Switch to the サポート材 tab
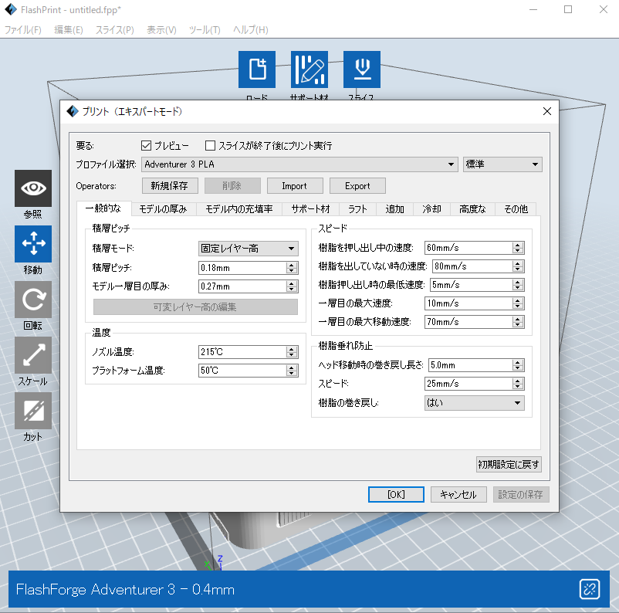 pyautogui.click(x=309, y=209)
